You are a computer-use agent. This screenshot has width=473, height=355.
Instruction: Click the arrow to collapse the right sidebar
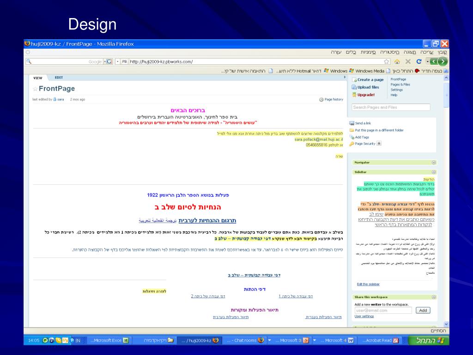coord(345,77)
